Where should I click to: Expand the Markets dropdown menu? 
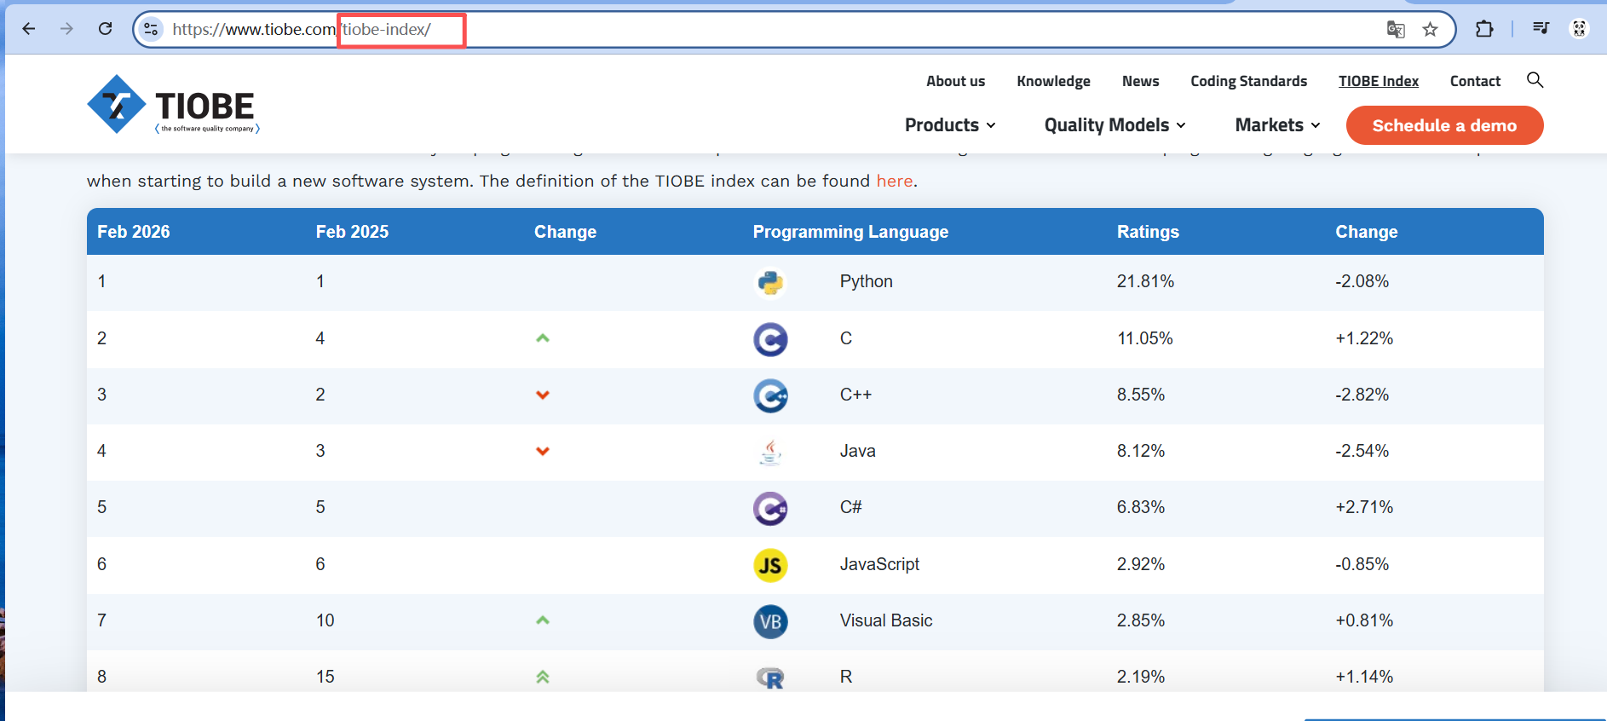tap(1278, 125)
